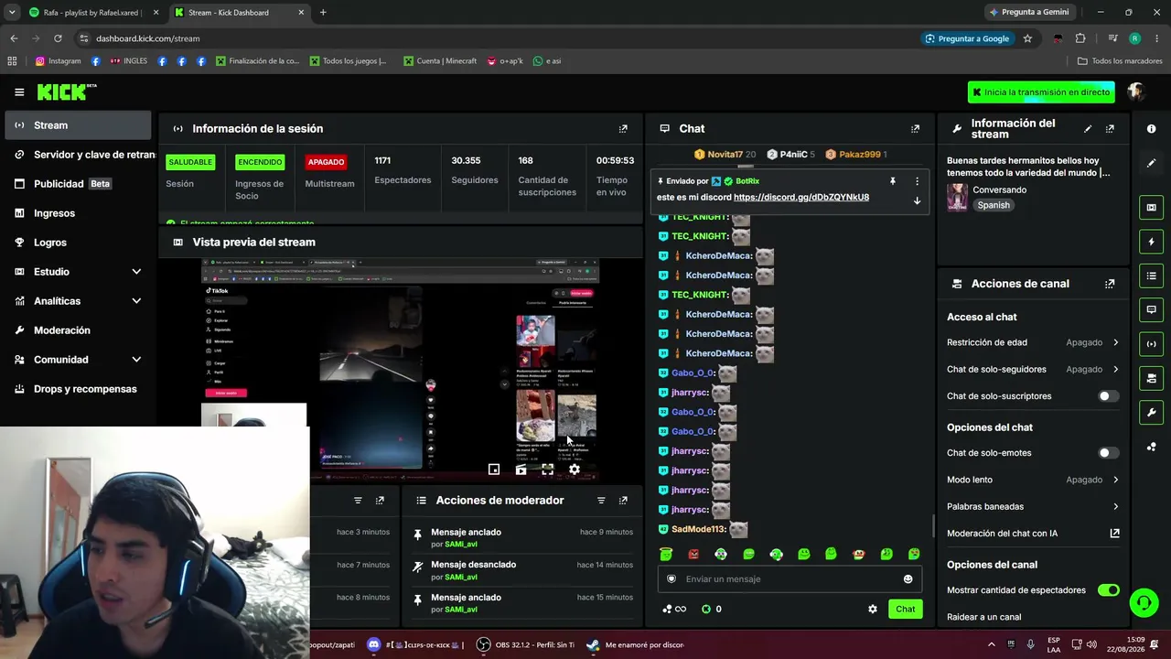Toggle the wrench widget icon on the right rail
This screenshot has width=1171, height=659.
click(1151, 412)
